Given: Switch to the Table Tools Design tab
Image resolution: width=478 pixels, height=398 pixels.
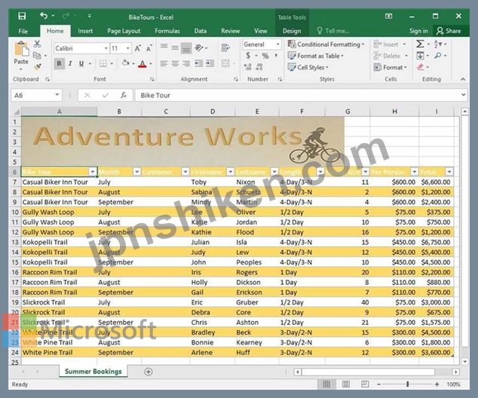Looking at the screenshot, I should pos(292,31).
